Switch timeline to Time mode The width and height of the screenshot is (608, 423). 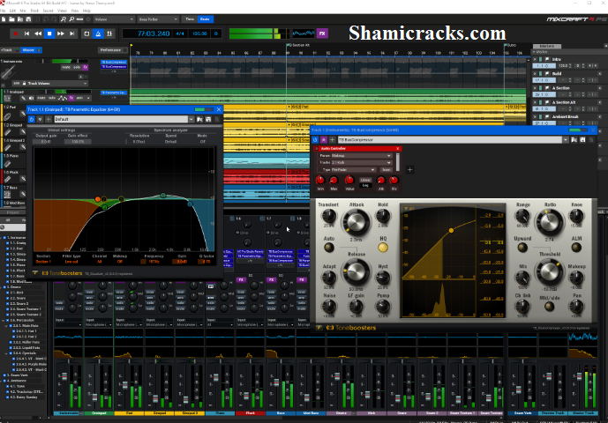190,19
